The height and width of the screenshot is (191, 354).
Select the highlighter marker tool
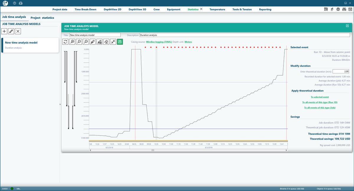[x=93, y=42]
